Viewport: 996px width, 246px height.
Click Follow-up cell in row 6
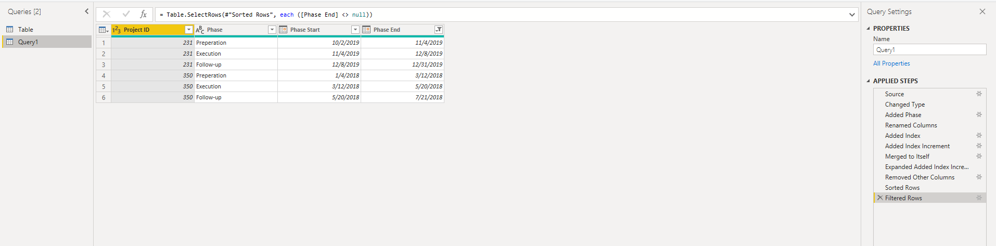tap(236, 97)
